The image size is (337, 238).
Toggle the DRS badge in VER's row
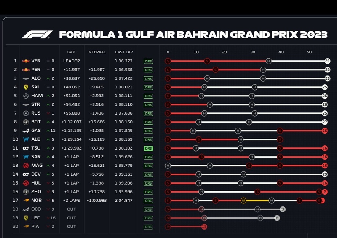tap(148, 61)
